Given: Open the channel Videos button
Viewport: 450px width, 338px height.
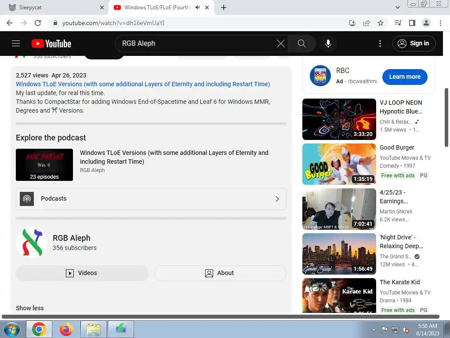Looking at the screenshot, I should coord(82,273).
